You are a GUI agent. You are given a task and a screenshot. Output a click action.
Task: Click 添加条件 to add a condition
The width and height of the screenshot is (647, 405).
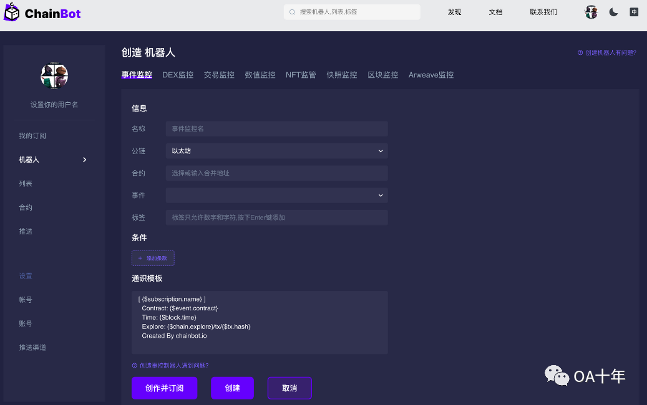click(152, 257)
